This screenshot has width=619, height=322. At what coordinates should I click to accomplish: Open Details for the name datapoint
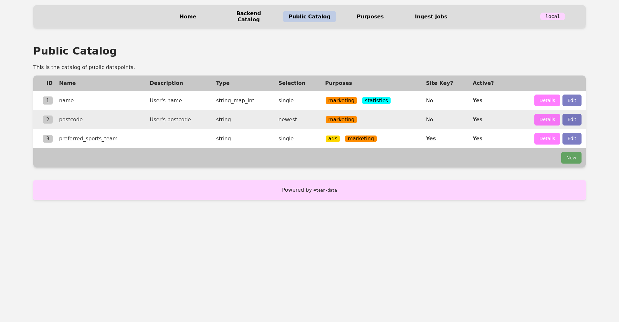click(x=547, y=100)
